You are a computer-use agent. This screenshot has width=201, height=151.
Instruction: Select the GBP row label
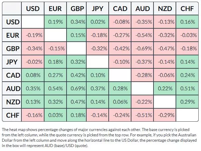tap(13, 49)
